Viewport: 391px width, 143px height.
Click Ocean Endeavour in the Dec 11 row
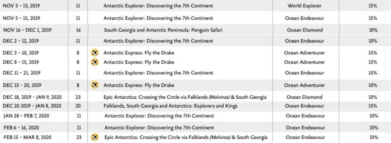[305, 73]
